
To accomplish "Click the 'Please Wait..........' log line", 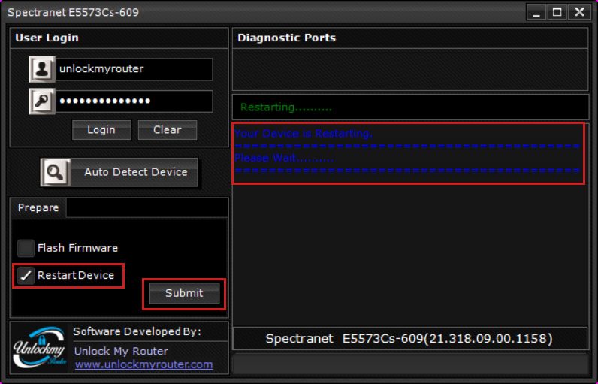I will pyautogui.click(x=284, y=158).
